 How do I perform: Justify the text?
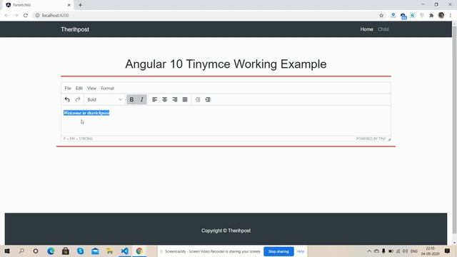coord(185,100)
